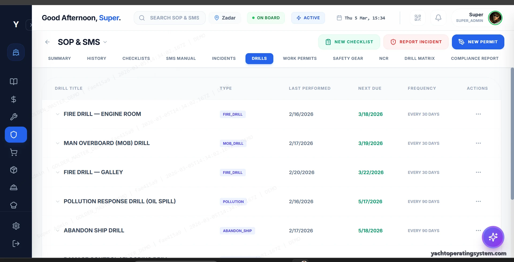Viewport: 514px width, 262px height.
Task: Open the settings gear in sidebar
Action: (x=16, y=226)
